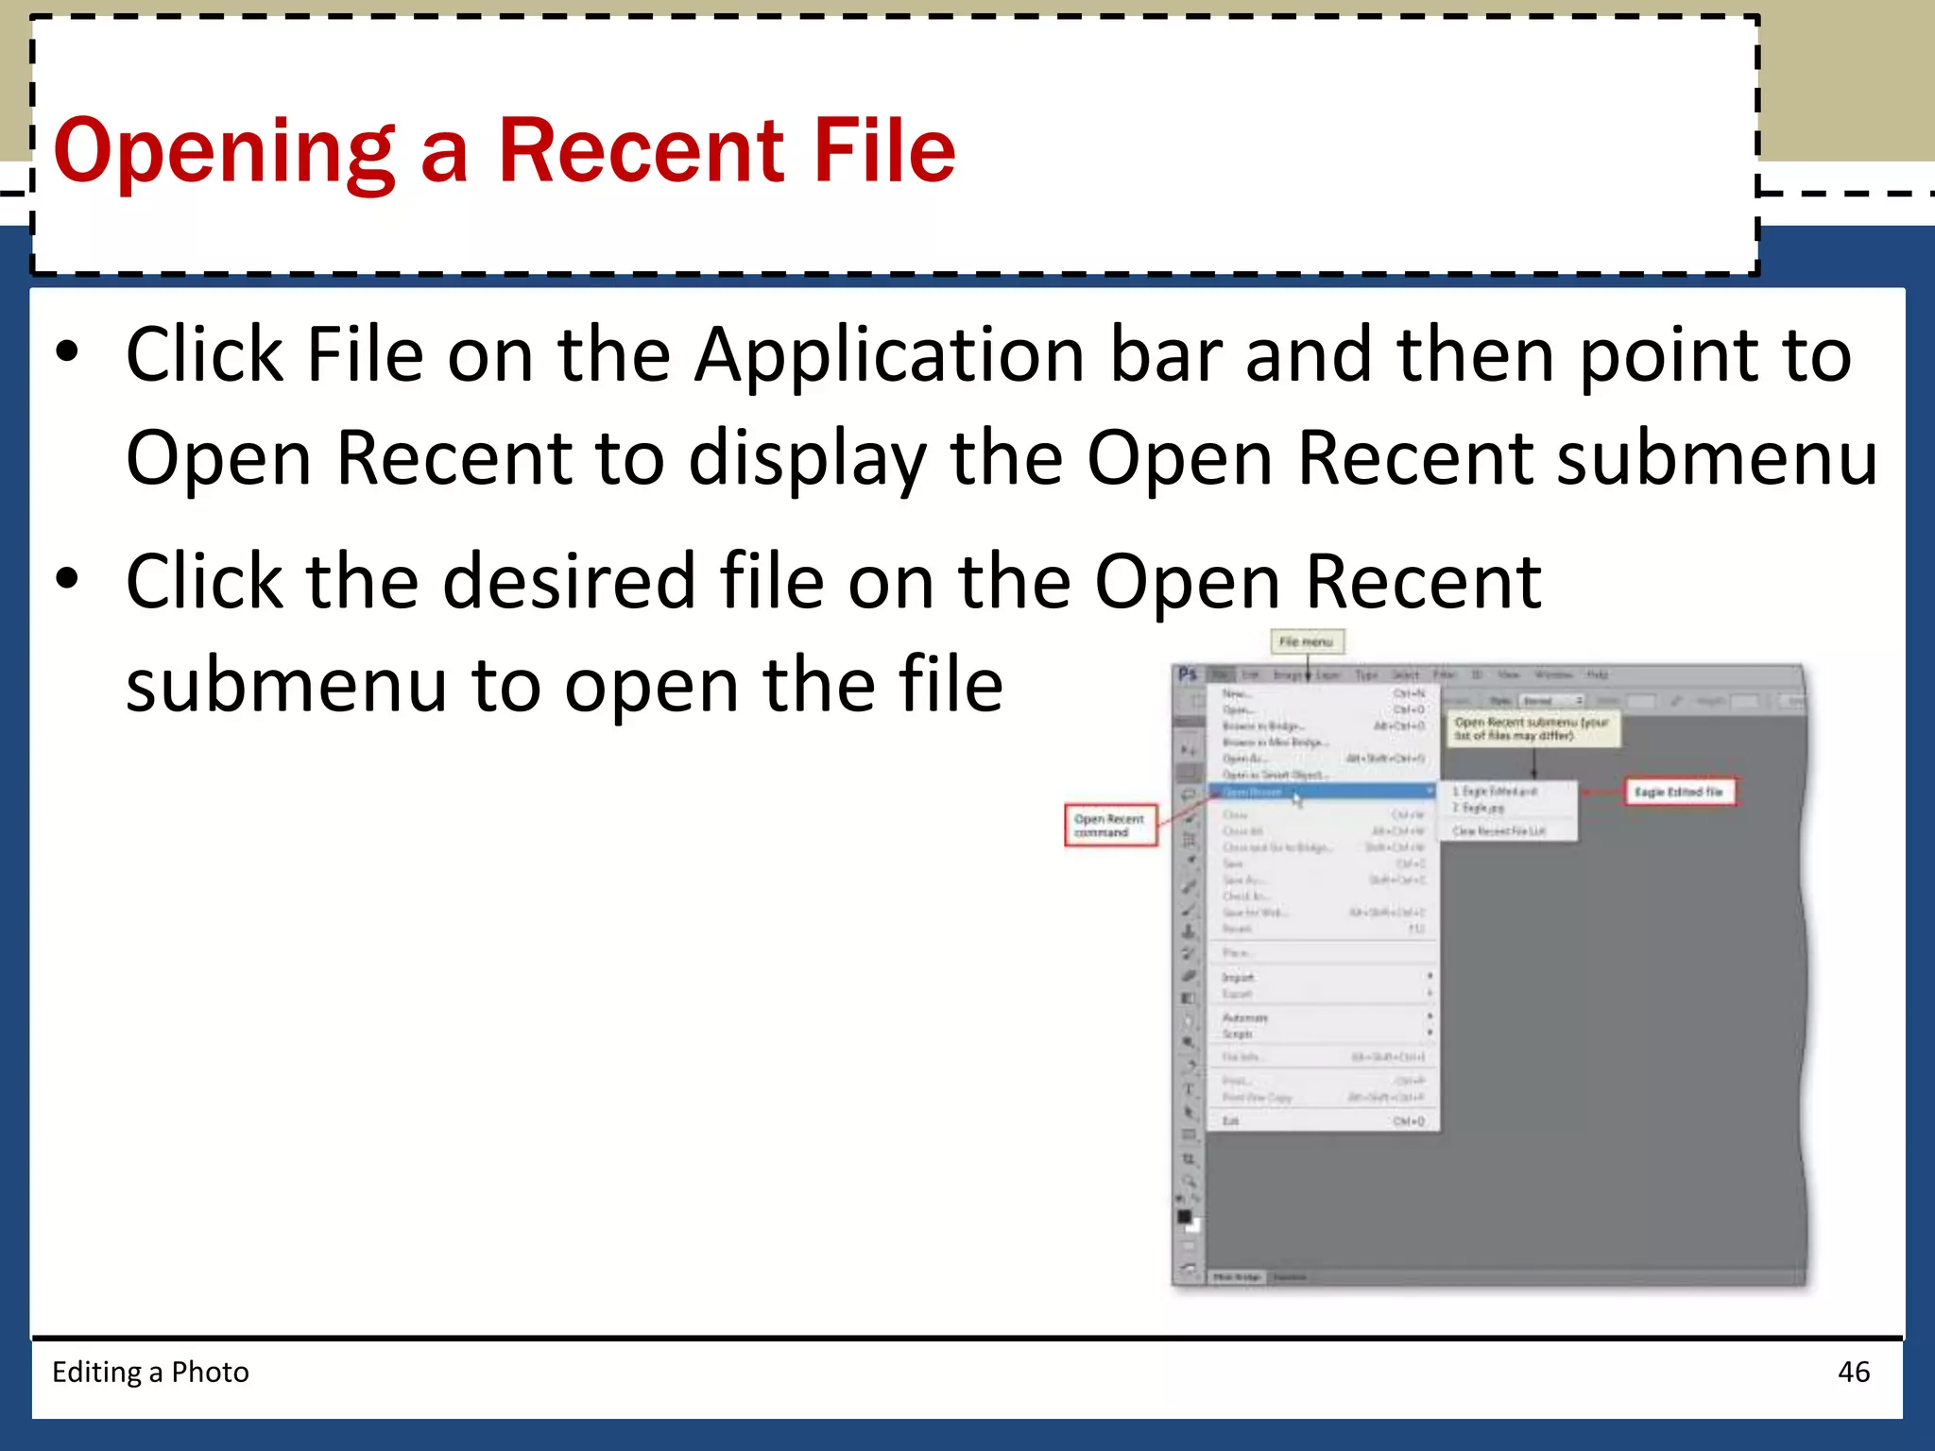This screenshot has width=1935, height=1451.
Task: Select the Horizontal Type tool
Action: [x=1189, y=1089]
